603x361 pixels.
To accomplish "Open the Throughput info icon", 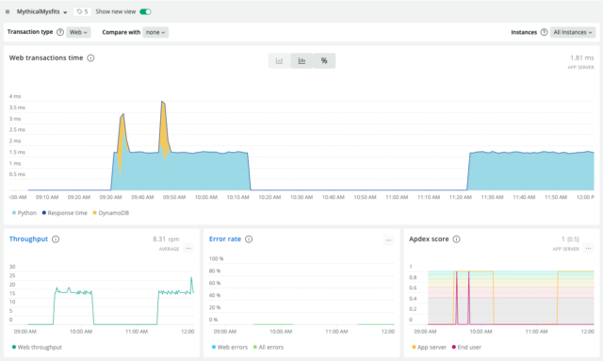I will (56, 239).
